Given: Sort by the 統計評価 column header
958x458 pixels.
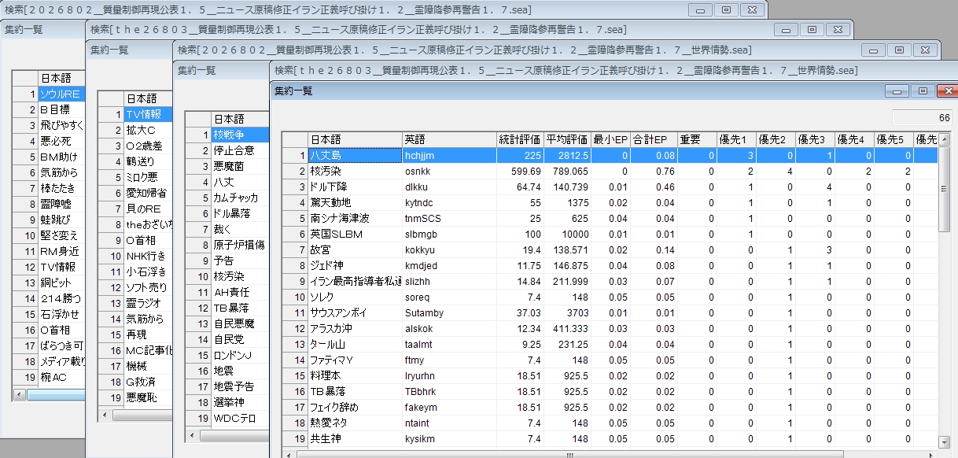Looking at the screenshot, I should coord(520,139).
